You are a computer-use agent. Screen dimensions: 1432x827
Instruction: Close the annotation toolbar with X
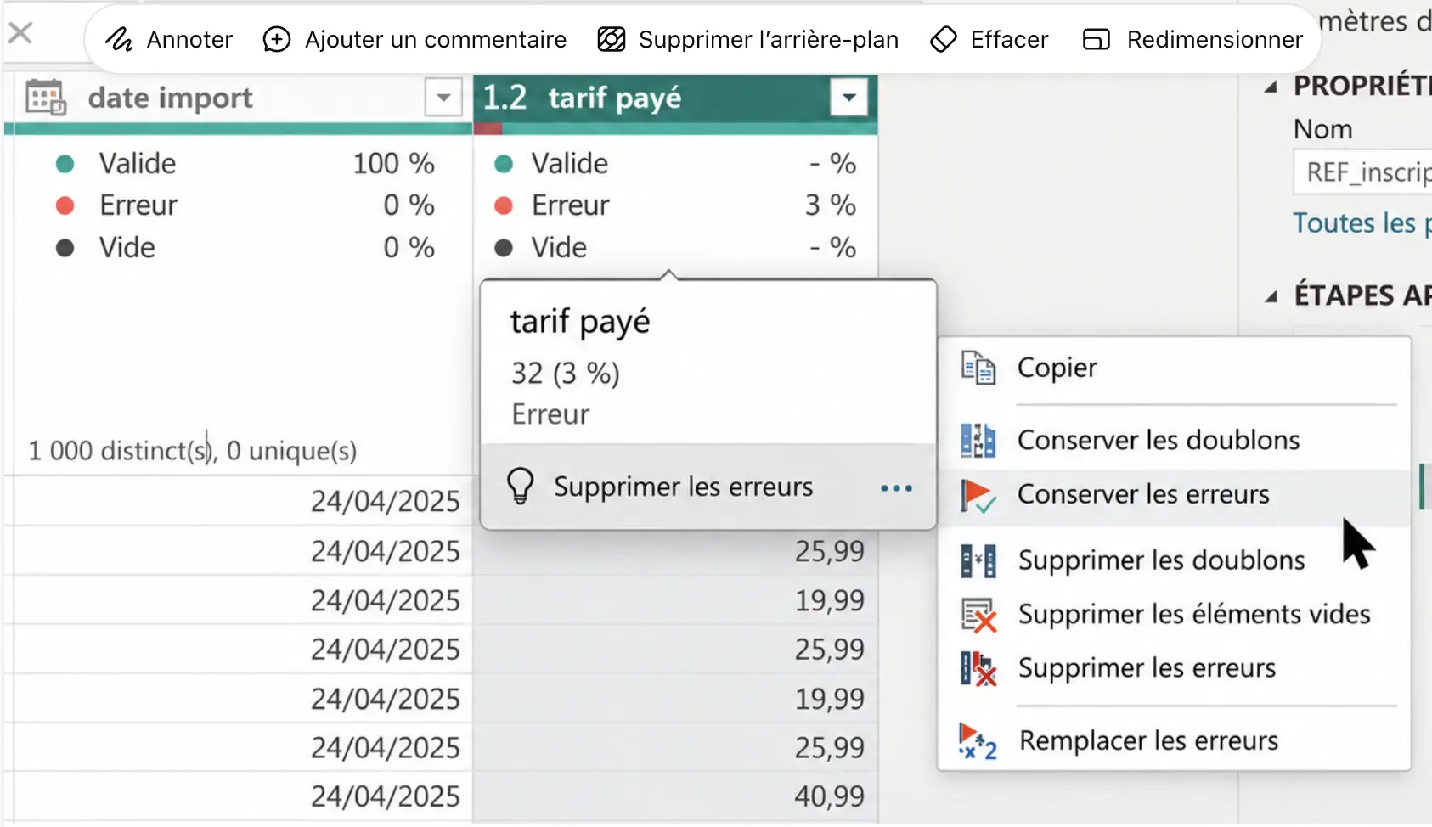[20, 33]
